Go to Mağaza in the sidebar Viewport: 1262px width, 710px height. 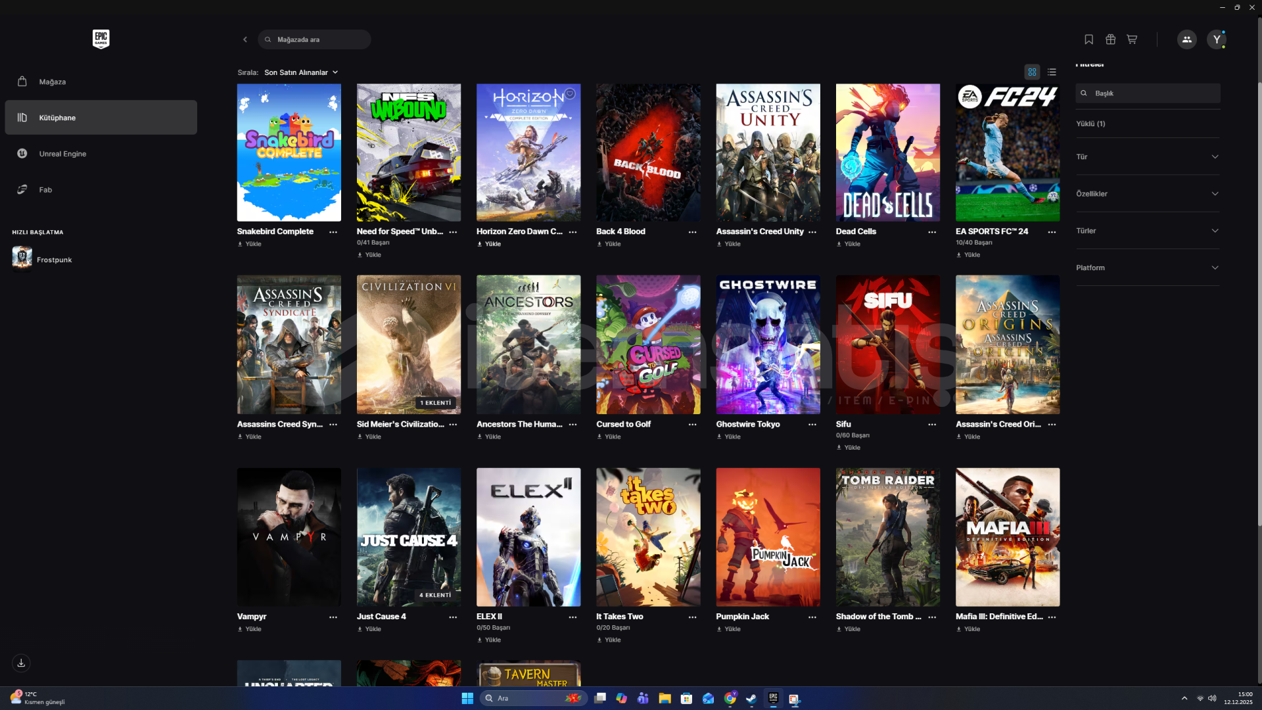(x=53, y=82)
